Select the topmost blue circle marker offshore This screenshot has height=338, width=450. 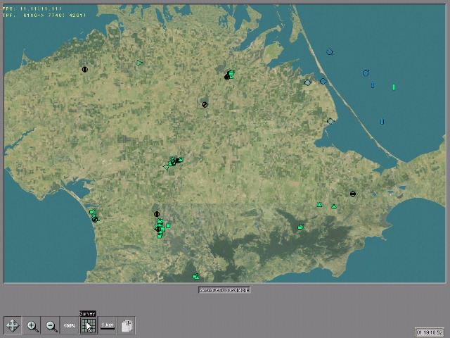(329, 52)
